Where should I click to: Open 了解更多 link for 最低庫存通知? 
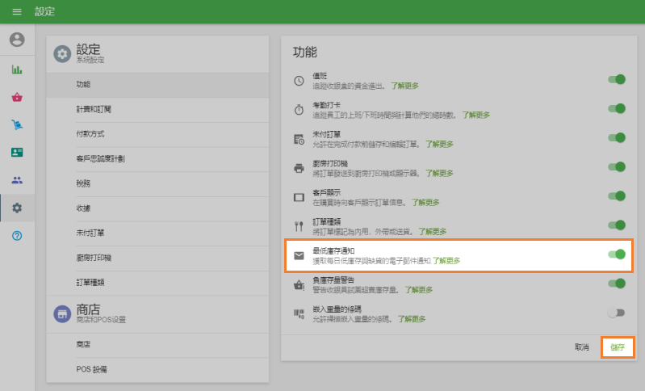click(446, 261)
